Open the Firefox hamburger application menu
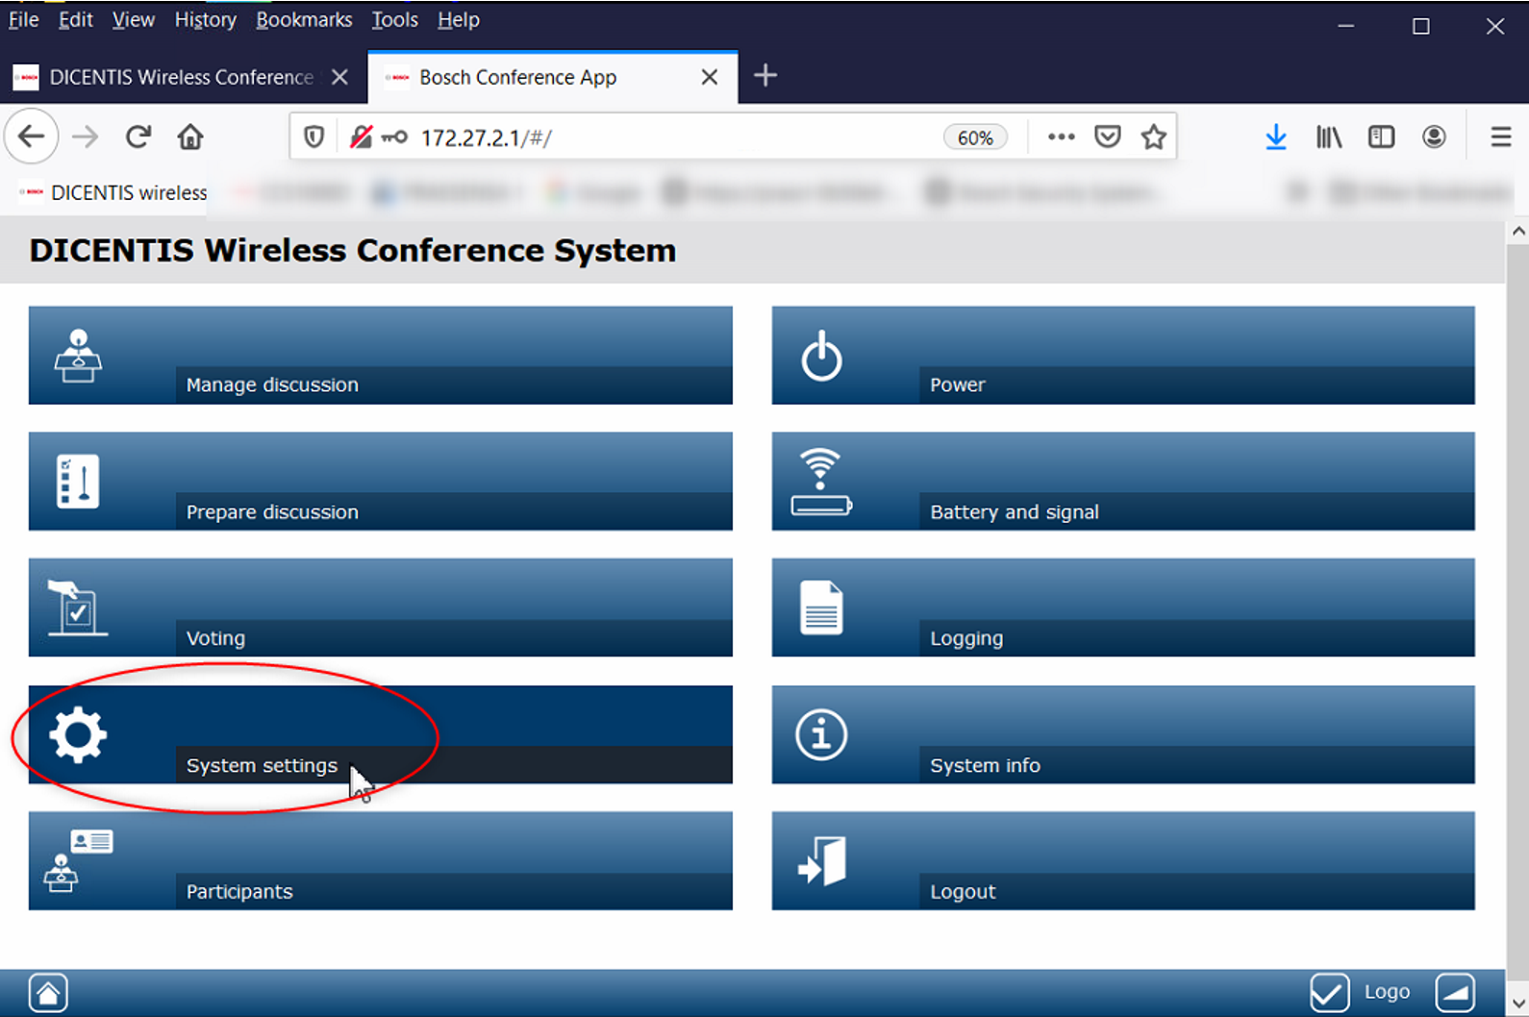The image size is (1529, 1017). coord(1500,137)
